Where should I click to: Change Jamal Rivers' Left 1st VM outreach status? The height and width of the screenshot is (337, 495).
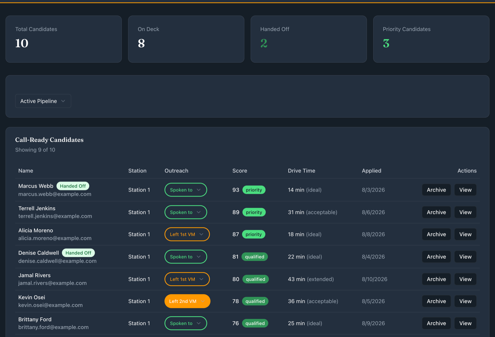point(187,279)
